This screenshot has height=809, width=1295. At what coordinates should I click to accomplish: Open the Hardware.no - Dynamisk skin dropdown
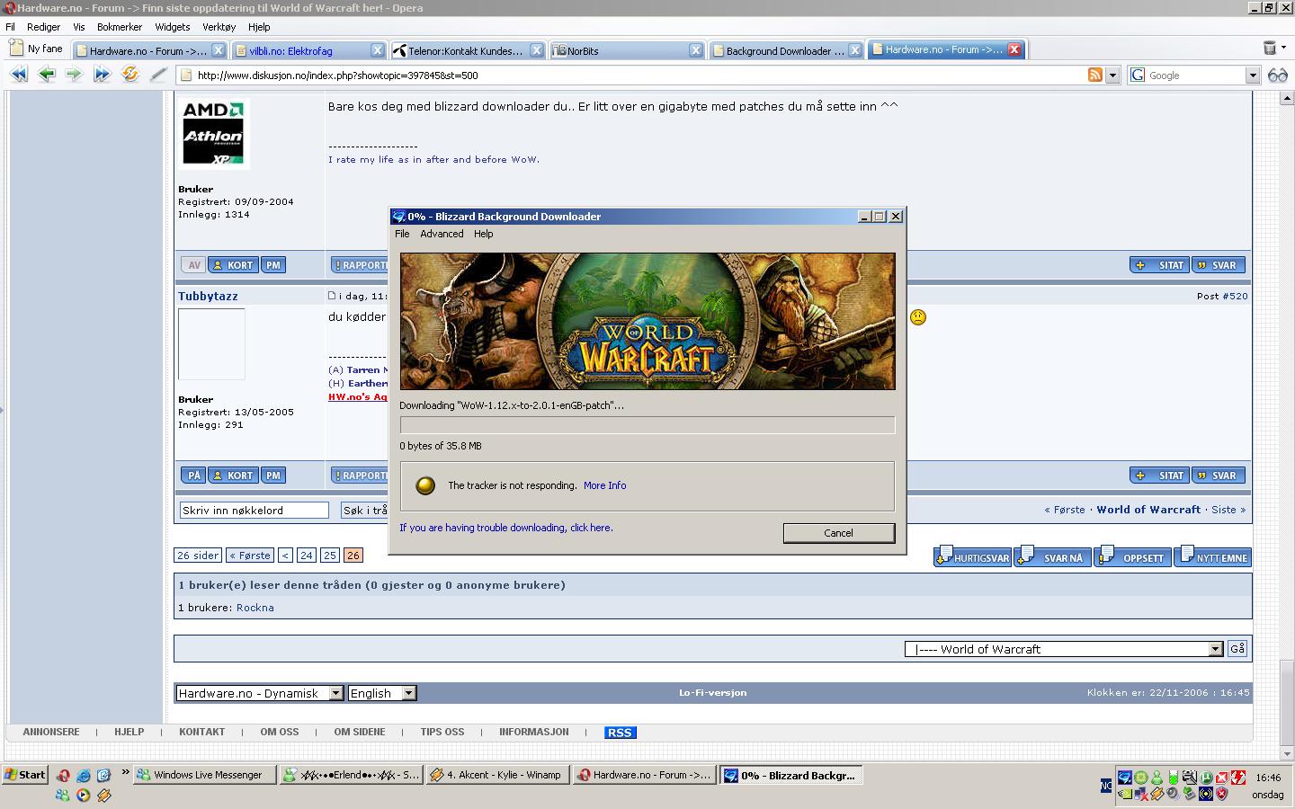(259, 693)
